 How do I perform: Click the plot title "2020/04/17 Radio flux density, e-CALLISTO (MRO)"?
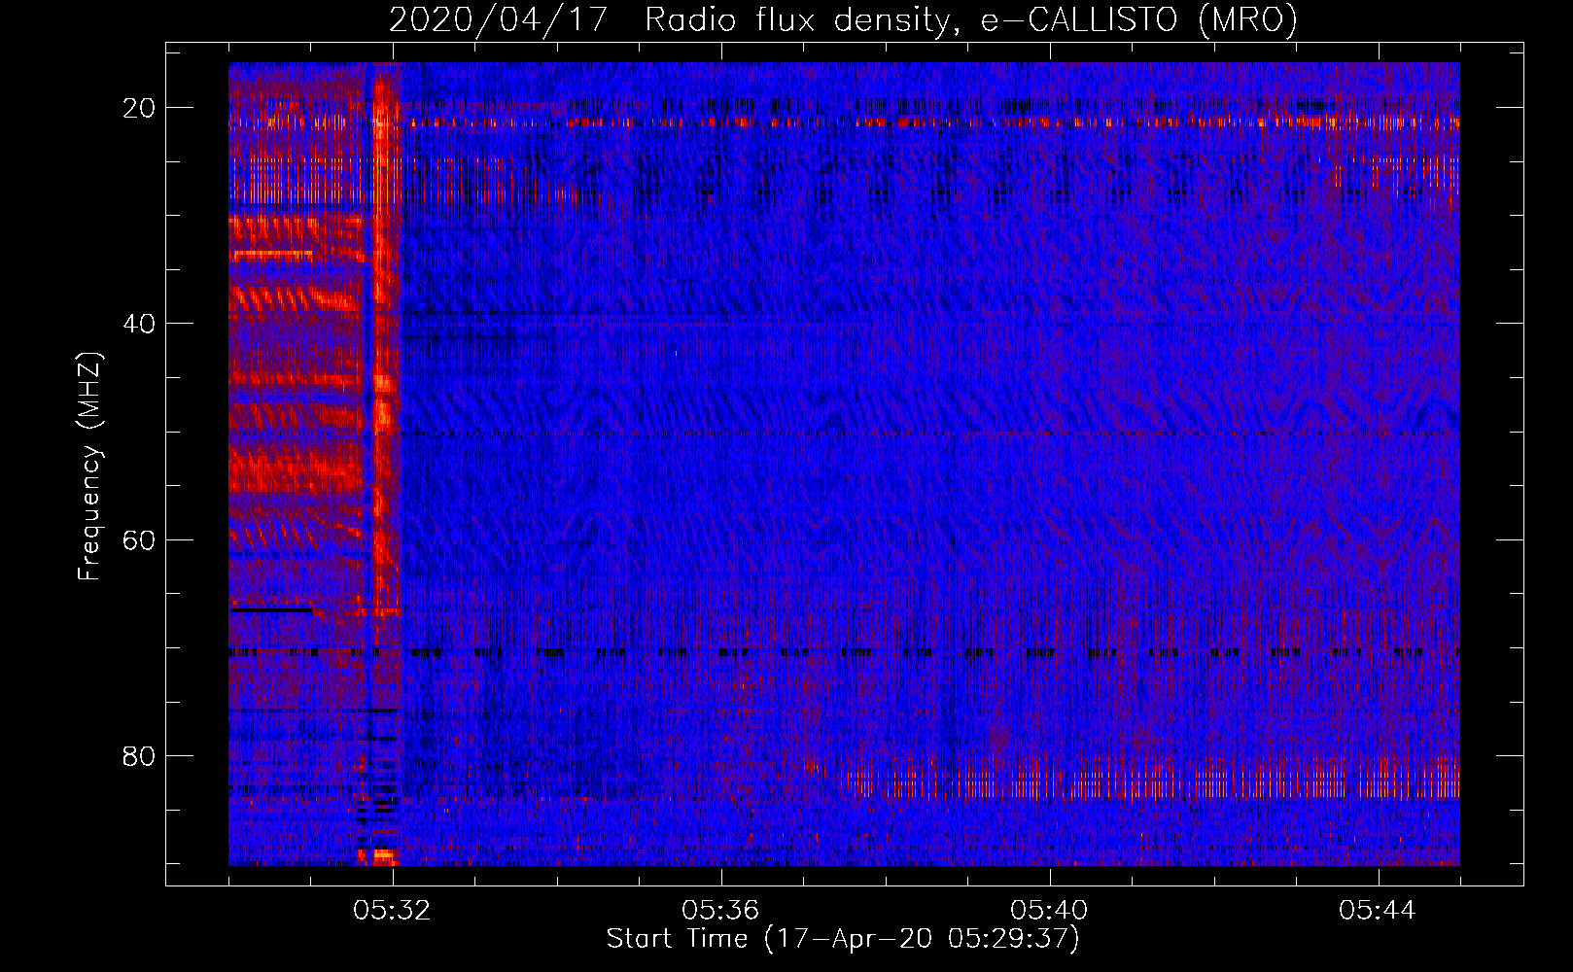pos(843,19)
